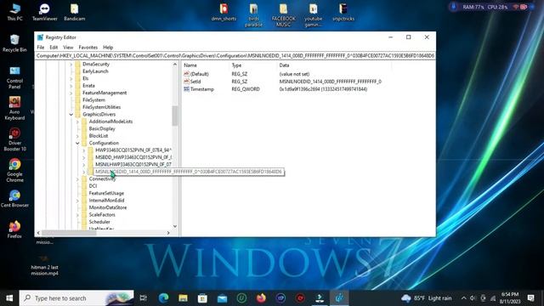Open File Explorer from the taskbar
Viewport: 544px width, 306px height.
coord(183,297)
